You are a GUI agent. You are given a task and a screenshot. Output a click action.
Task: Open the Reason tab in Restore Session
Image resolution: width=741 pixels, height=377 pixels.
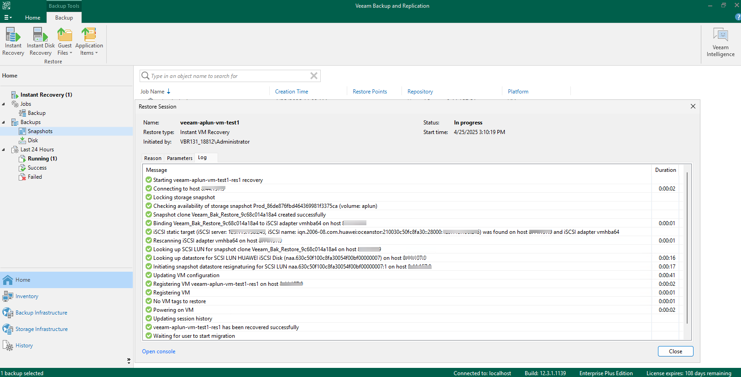coord(153,158)
